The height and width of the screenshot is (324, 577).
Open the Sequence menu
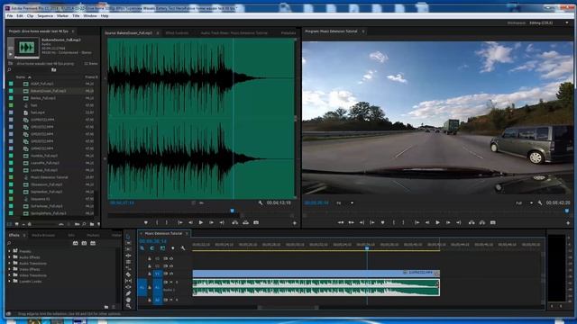tap(45, 16)
